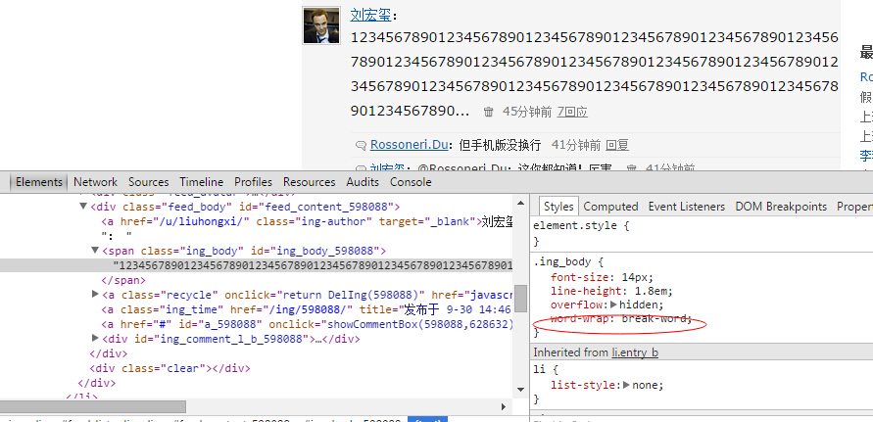Viewport: 873px width, 422px height.
Task: Switch to the Sources tab
Action: coord(148,182)
